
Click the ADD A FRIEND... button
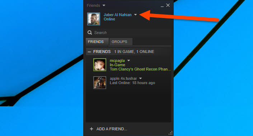tap(112, 129)
